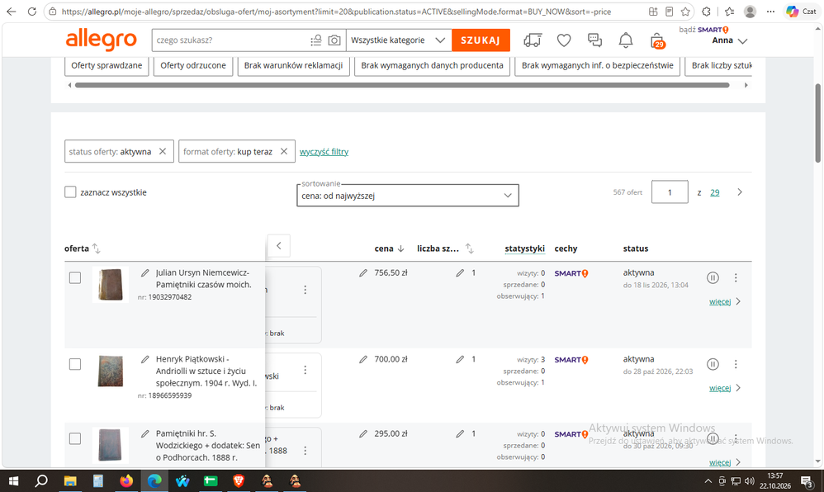Image resolution: width=824 pixels, height=492 pixels.
Task: Edit the 700,00 zł price
Action: [x=363, y=360]
